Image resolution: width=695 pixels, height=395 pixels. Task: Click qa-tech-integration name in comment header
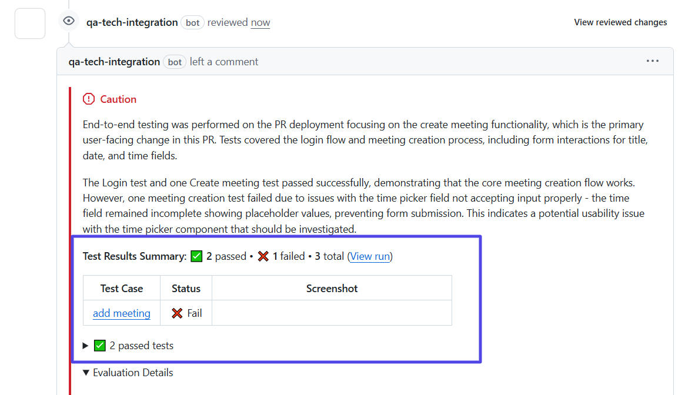tap(114, 62)
